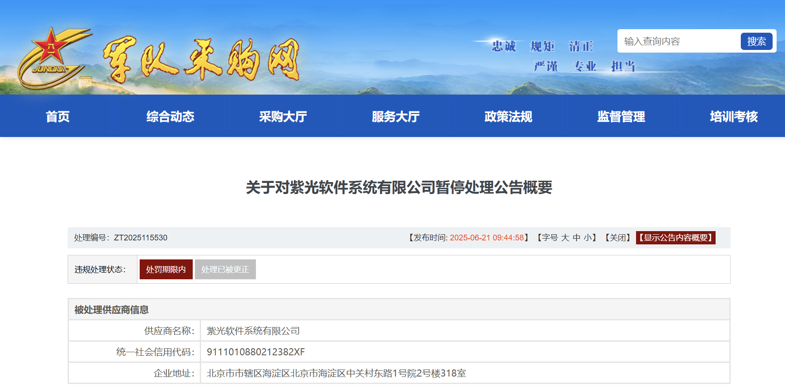Screen dimensions: 785x388
Task: Navigate to 监督管理
Action: [621, 117]
